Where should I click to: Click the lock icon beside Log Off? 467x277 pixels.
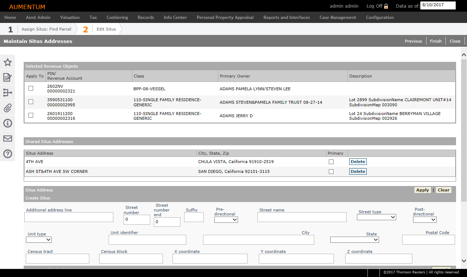[386, 6]
